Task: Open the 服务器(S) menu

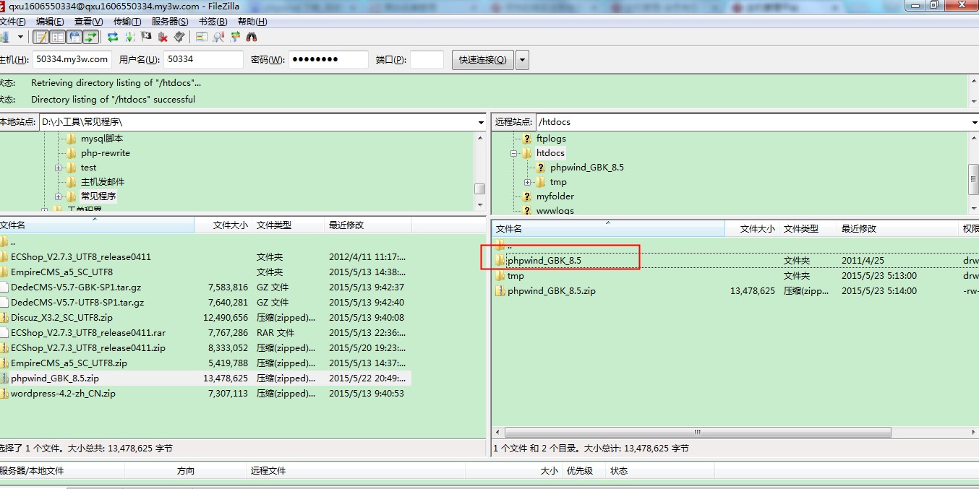Action: coord(170,22)
